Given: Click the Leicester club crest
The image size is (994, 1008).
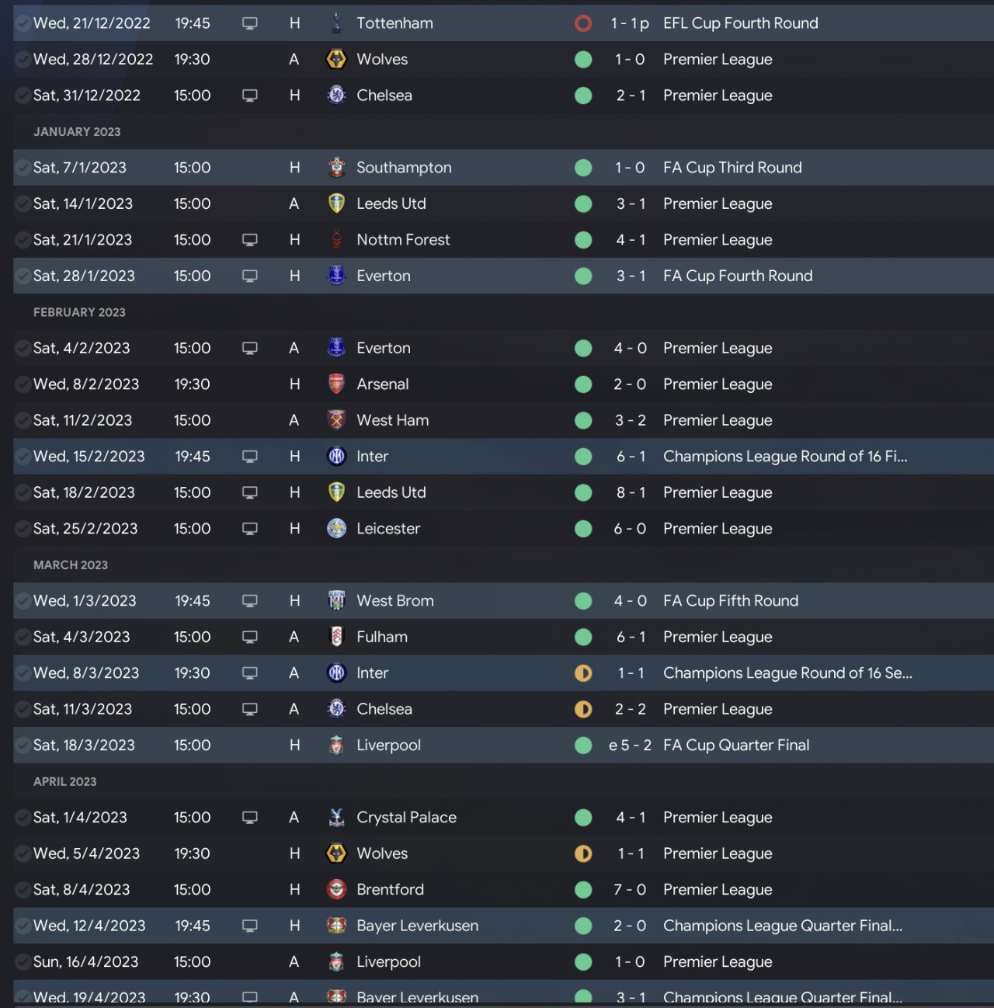Looking at the screenshot, I should point(336,529).
